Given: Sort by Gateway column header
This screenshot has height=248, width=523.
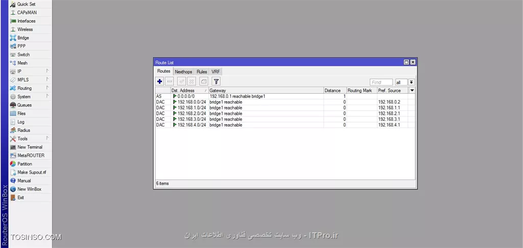Looking at the screenshot, I should pyautogui.click(x=266, y=90).
